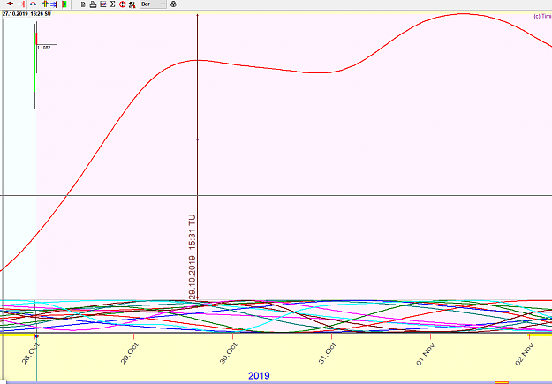552x384 pixels.
Task: Click the 01.Nov date axis label
Action: (426, 354)
